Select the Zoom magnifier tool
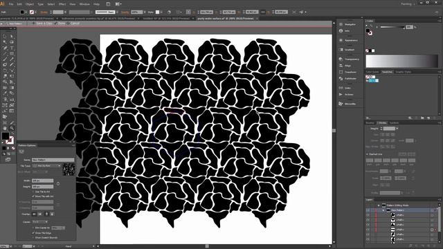This screenshot has width=443, height=249. click(12, 128)
